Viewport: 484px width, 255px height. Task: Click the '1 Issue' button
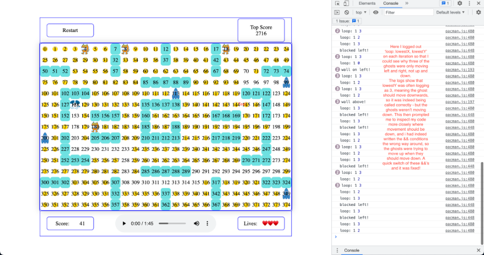(x=346, y=21)
